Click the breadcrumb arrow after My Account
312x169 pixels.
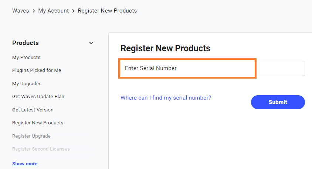coord(73,11)
